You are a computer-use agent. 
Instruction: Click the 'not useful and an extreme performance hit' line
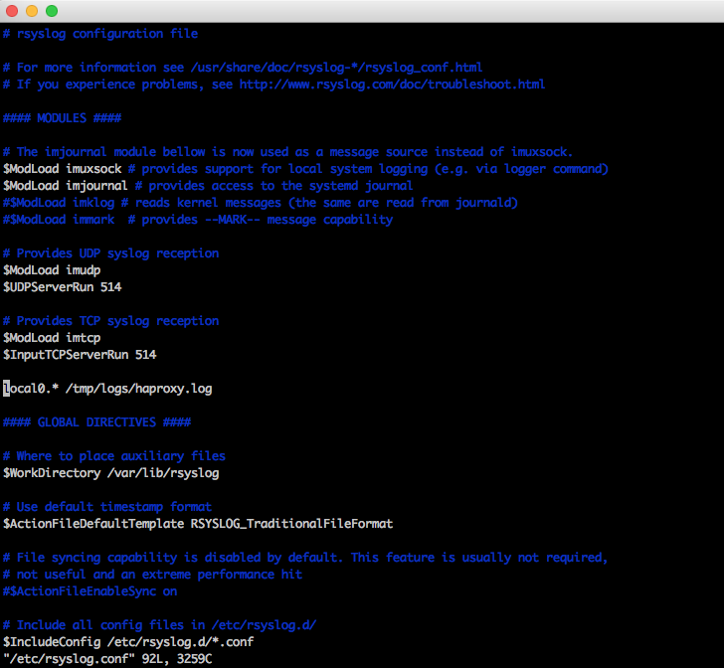tap(153, 575)
